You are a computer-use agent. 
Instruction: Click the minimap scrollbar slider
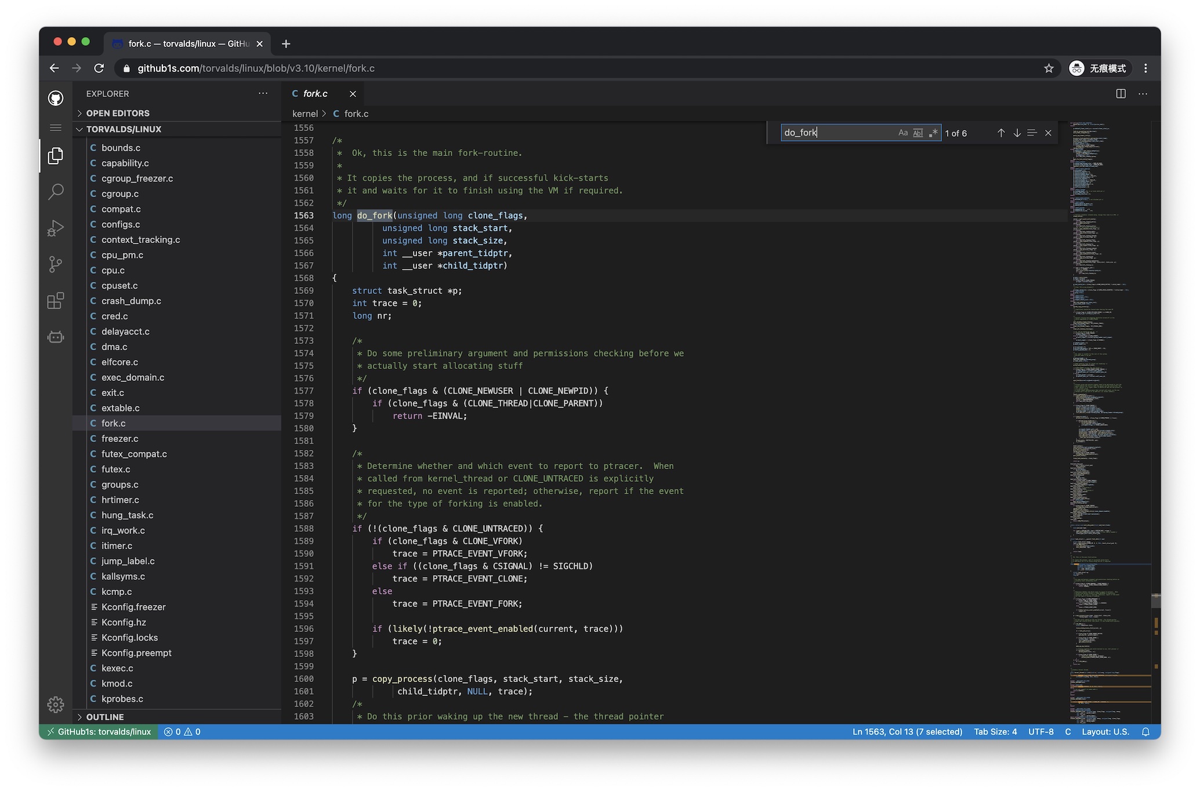pyautogui.click(x=1155, y=601)
